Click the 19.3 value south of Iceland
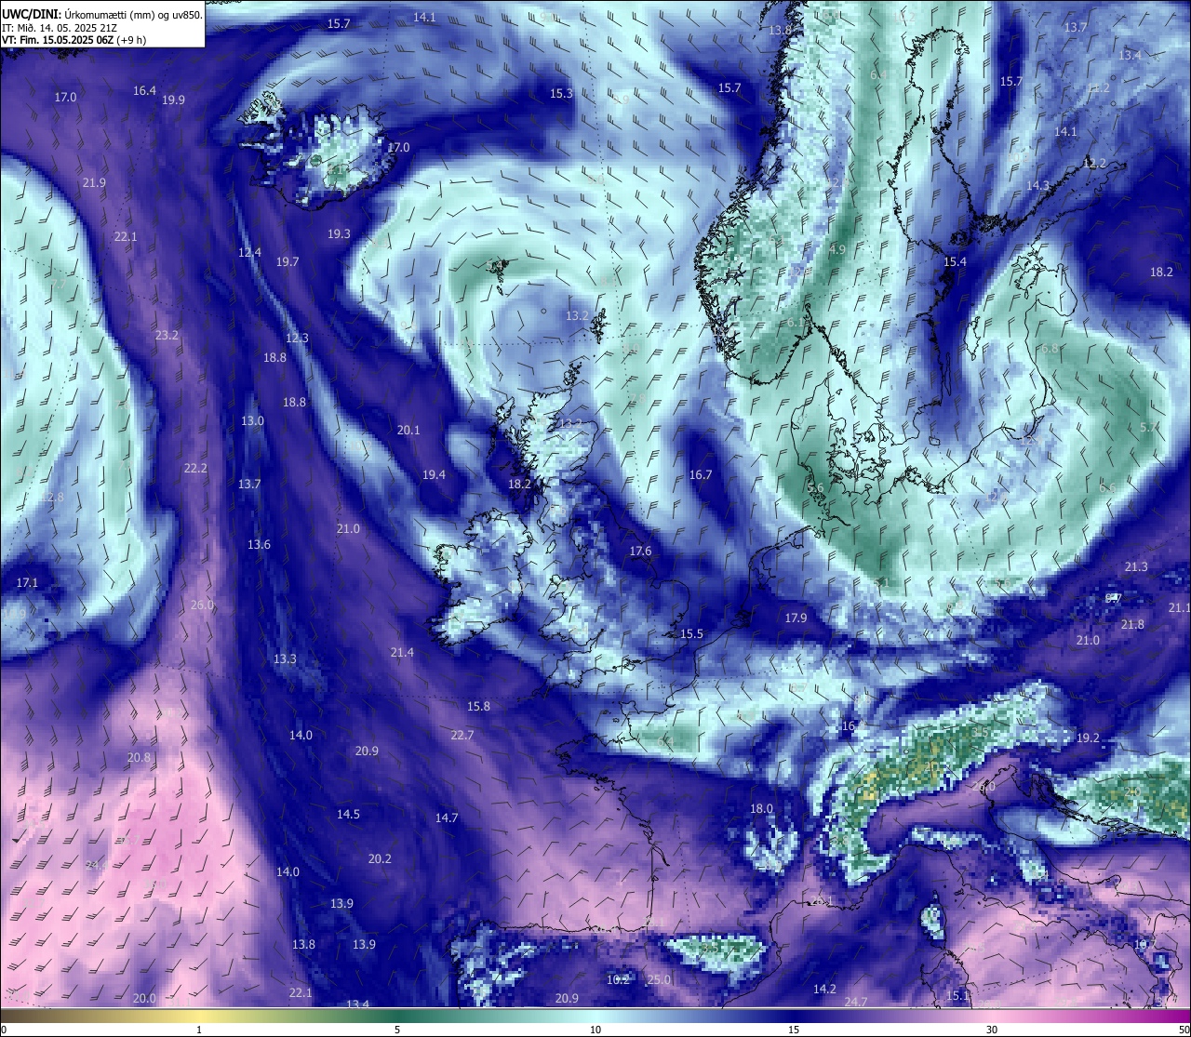Image resolution: width=1191 pixels, height=1037 pixels. [339, 233]
